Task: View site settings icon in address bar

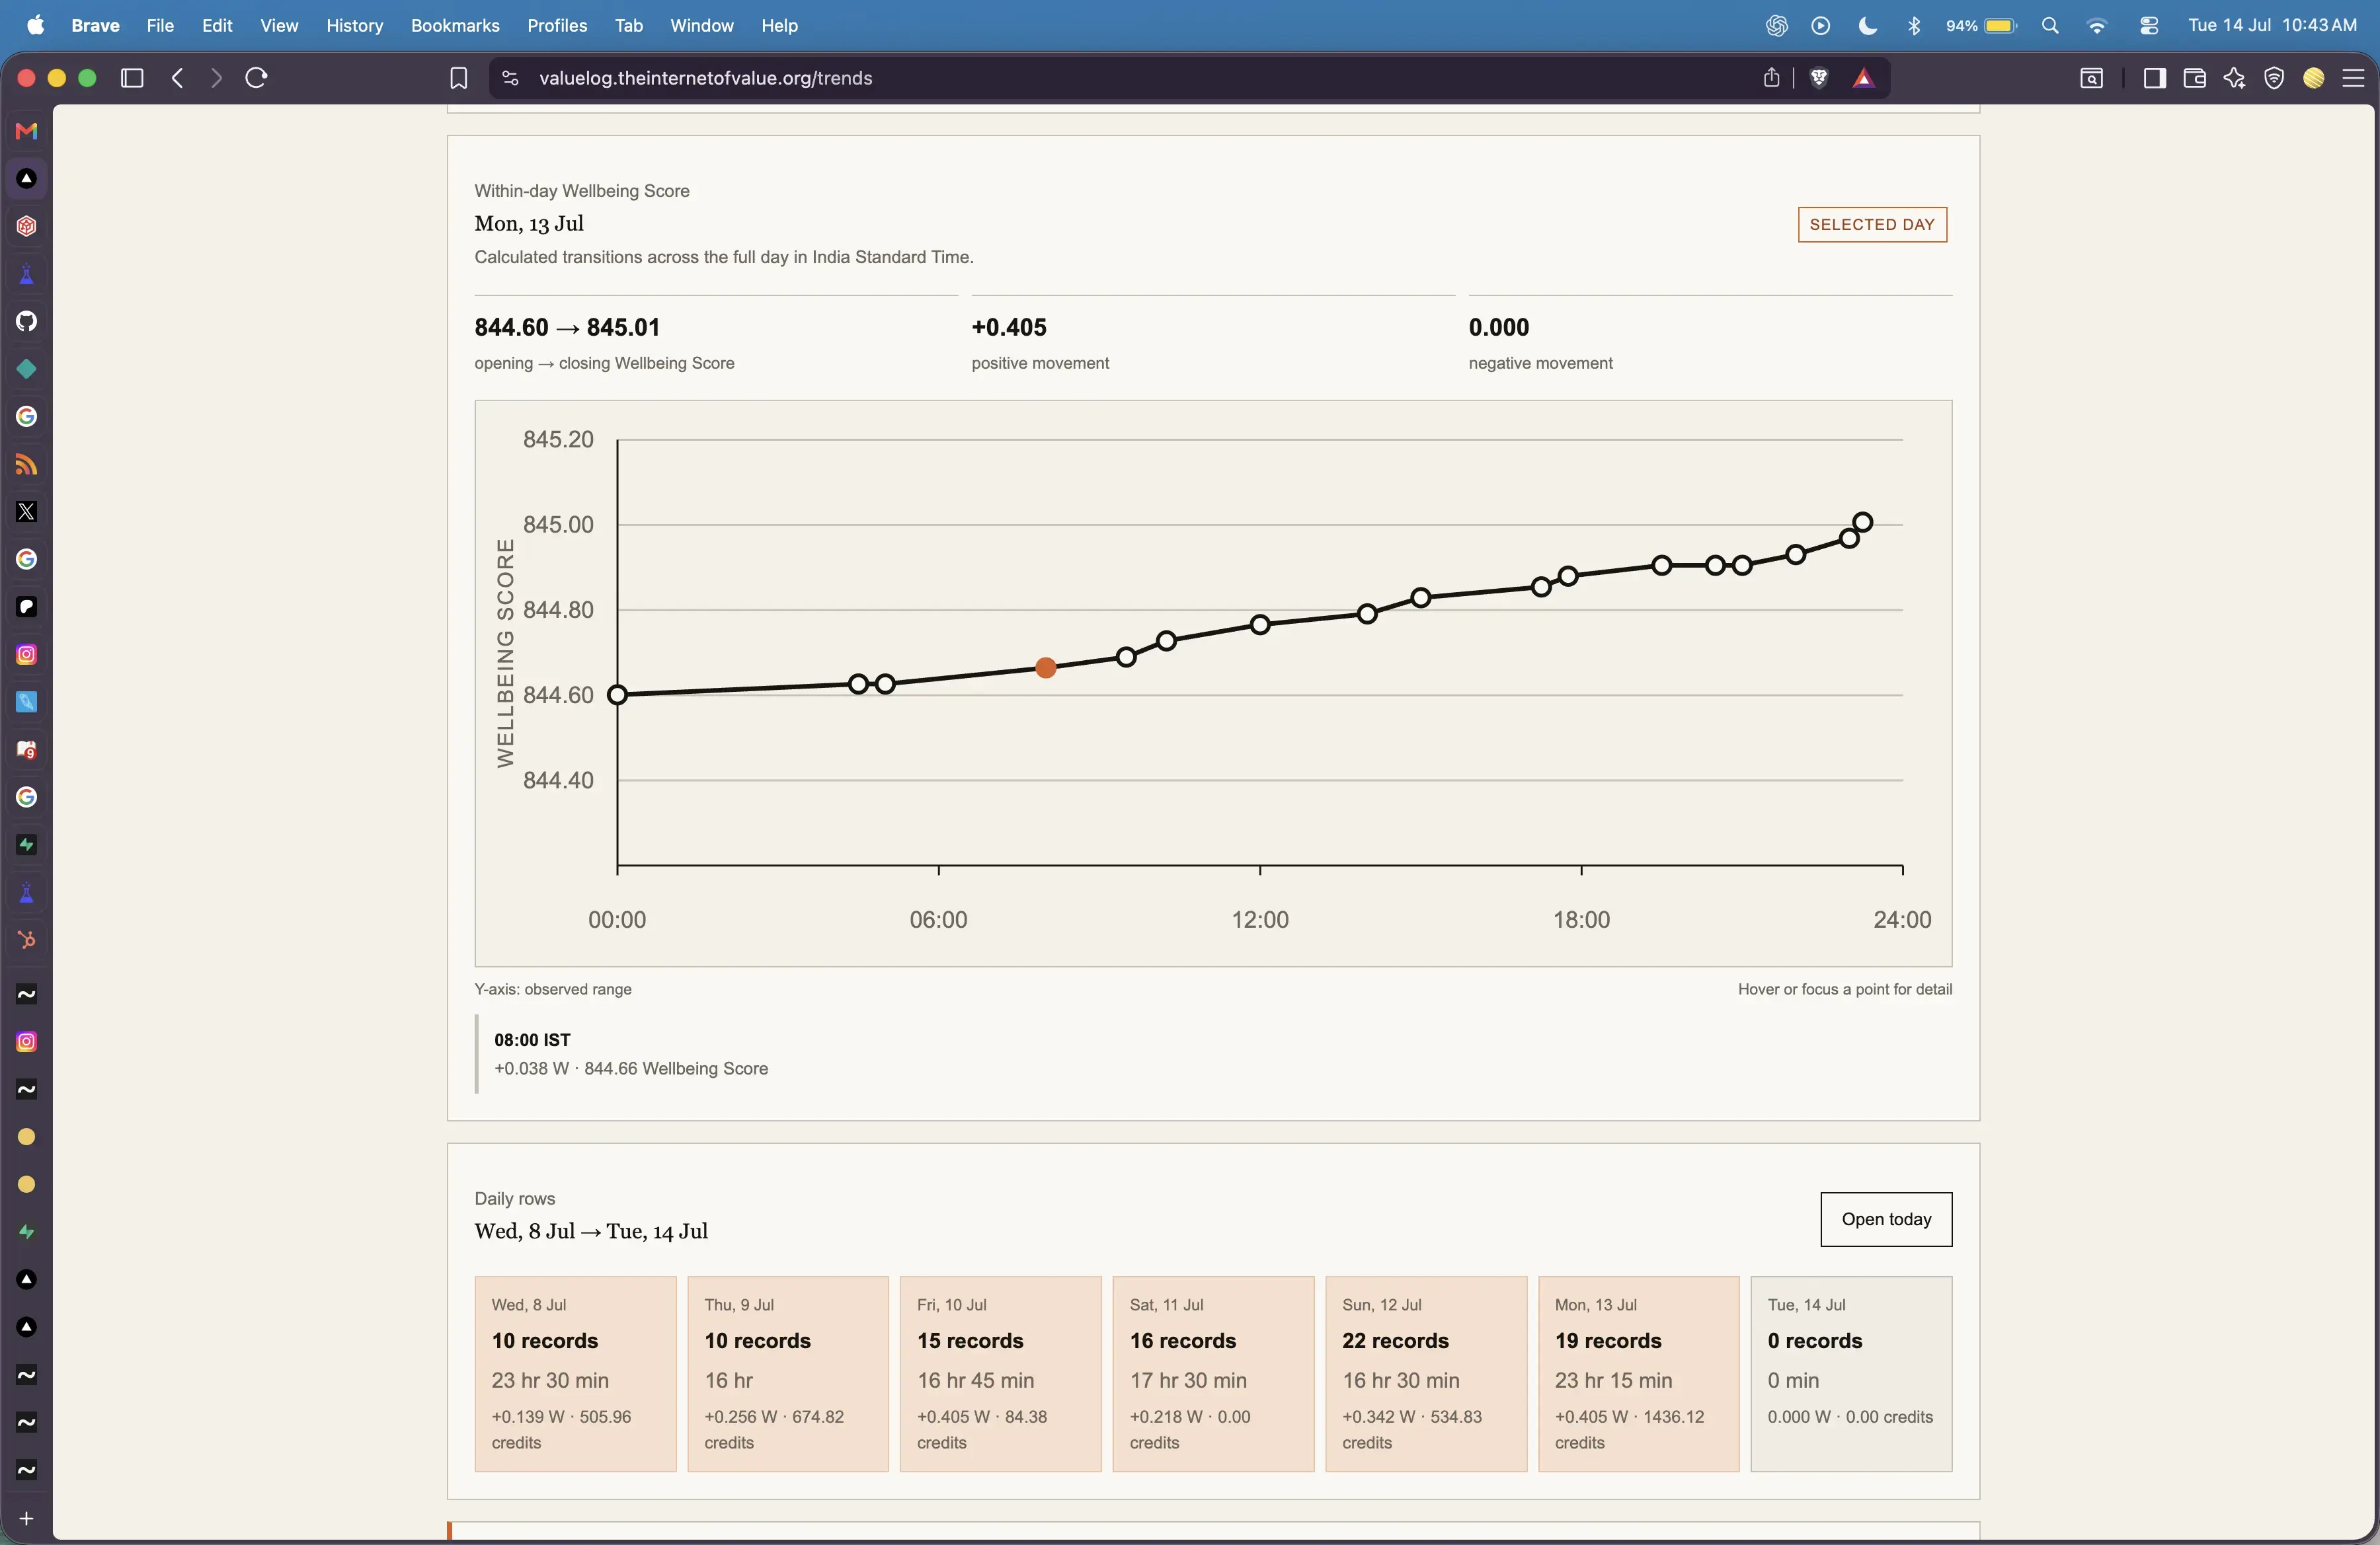Action: 510,78
